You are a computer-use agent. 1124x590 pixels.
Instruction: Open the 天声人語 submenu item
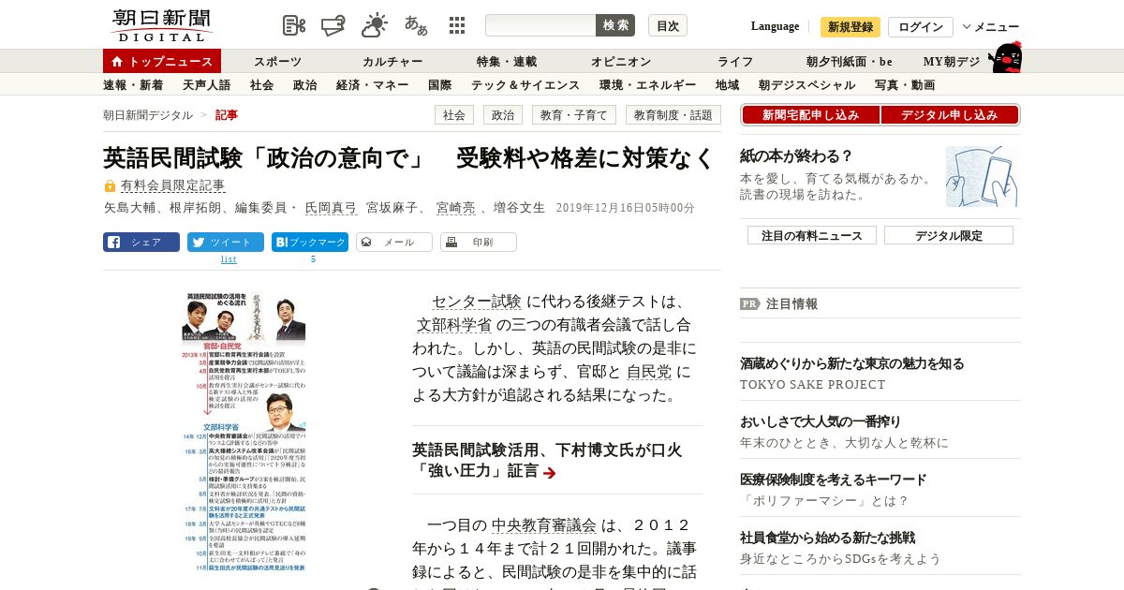point(207,85)
